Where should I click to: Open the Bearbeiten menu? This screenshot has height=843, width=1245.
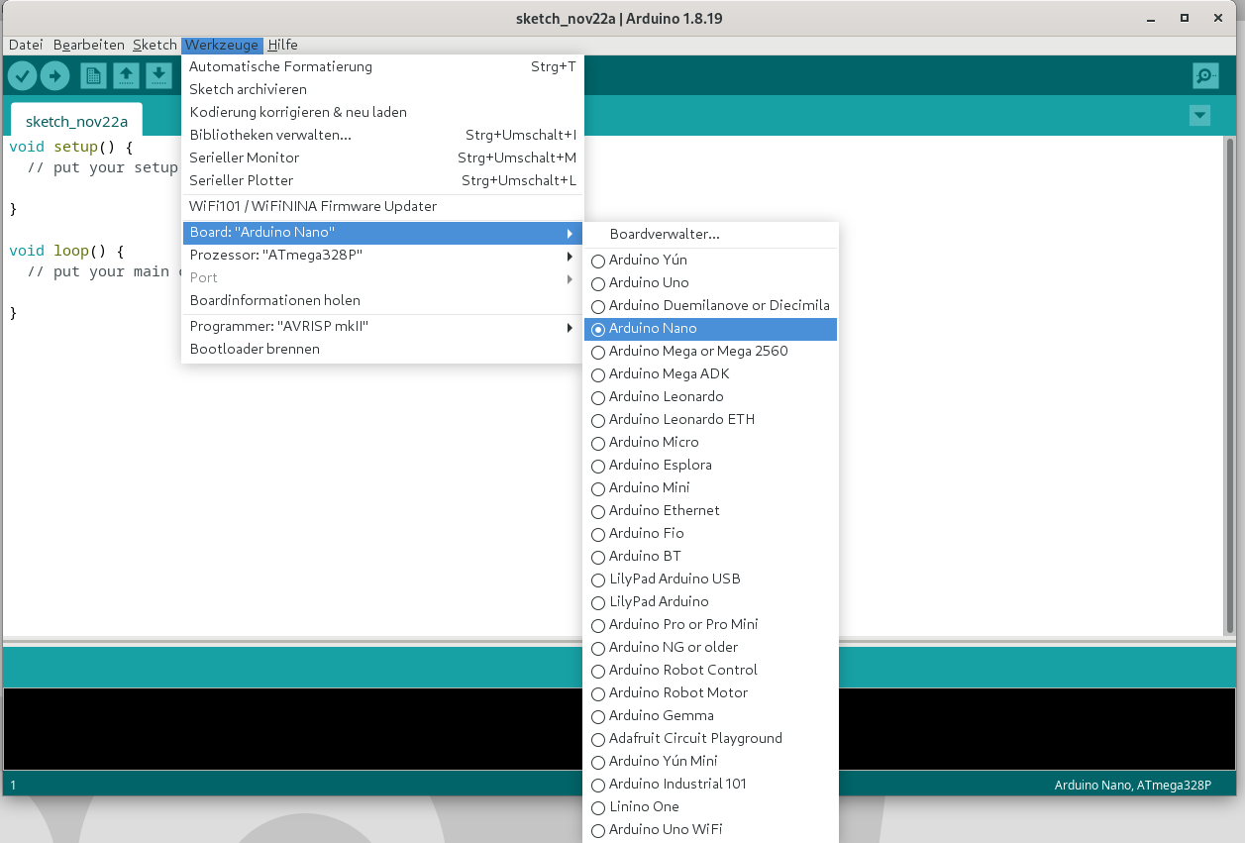coord(89,45)
